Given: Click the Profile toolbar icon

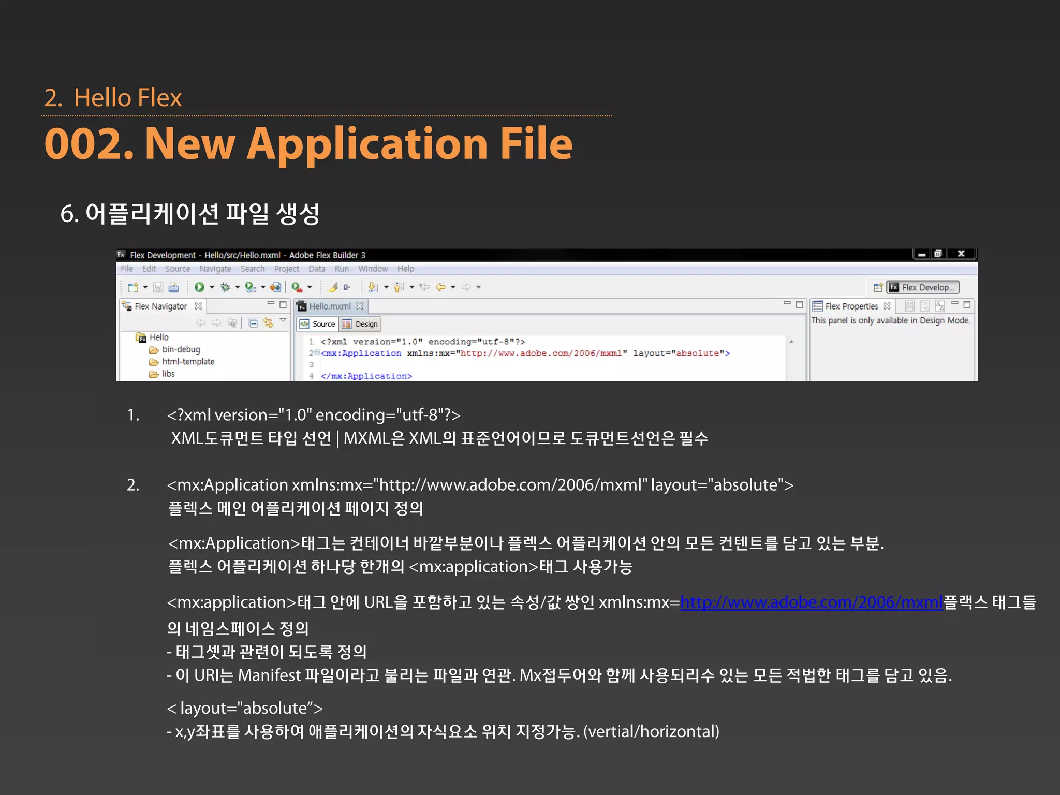Looking at the screenshot, I should (x=251, y=287).
